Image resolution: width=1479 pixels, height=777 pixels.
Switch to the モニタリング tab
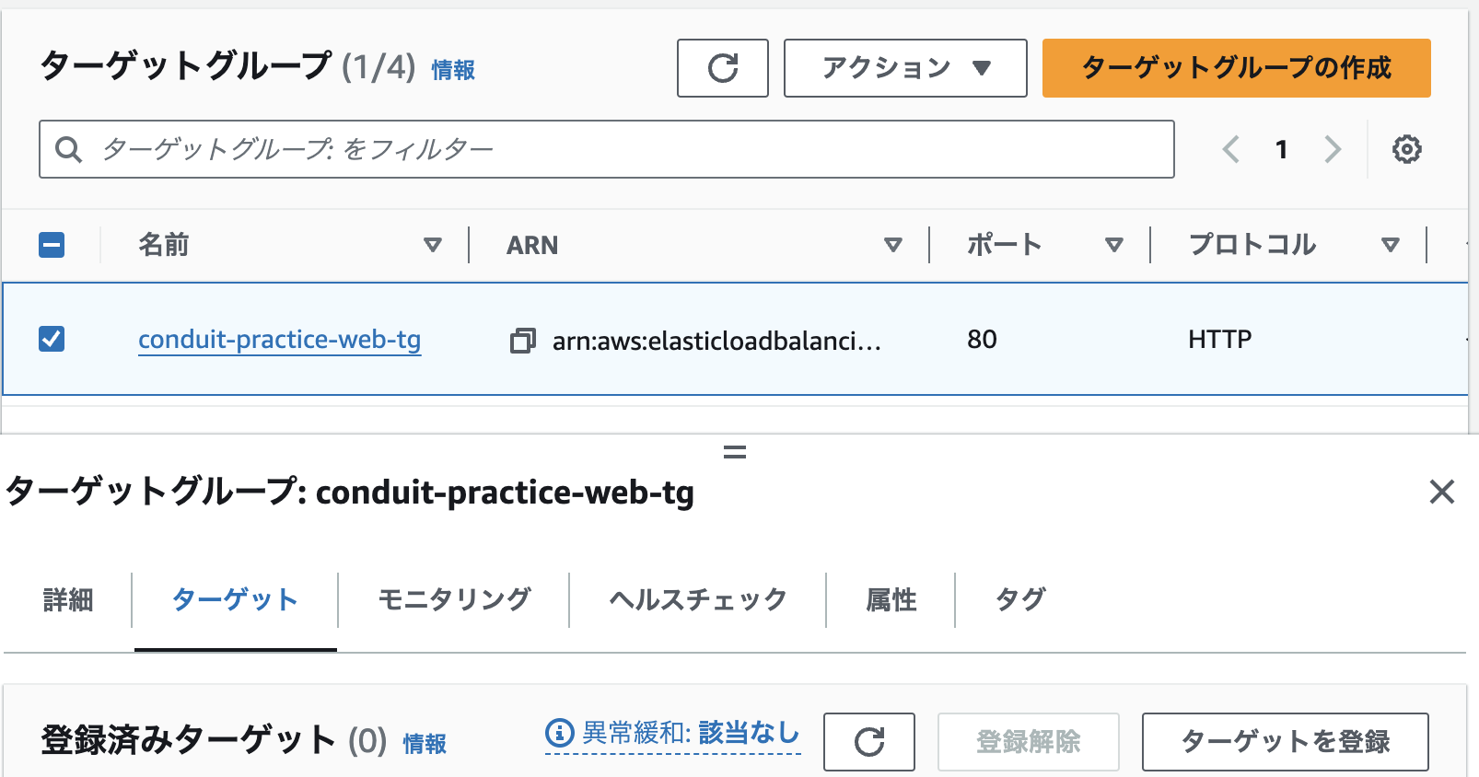[452, 599]
